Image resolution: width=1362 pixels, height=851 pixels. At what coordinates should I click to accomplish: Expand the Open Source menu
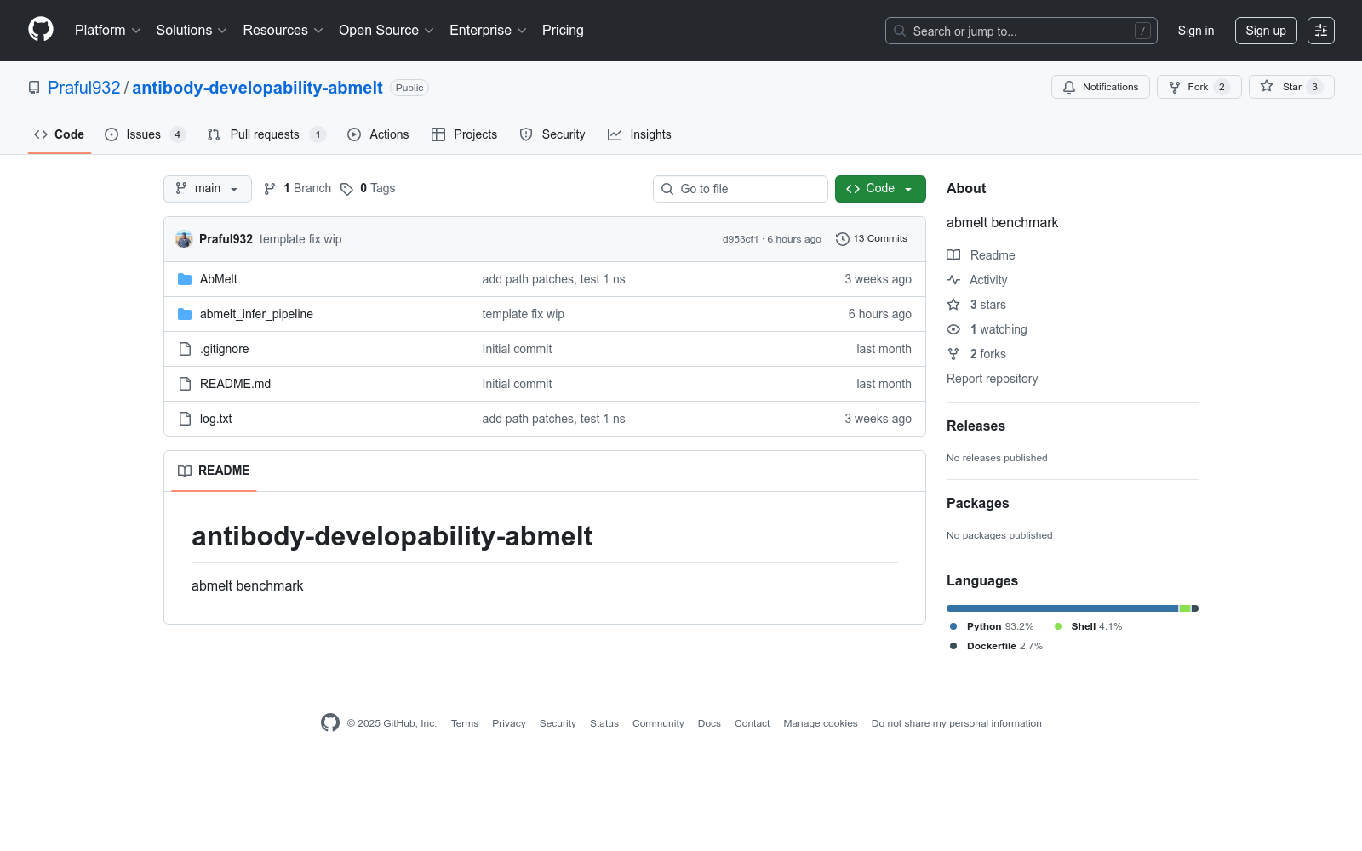pyautogui.click(x=386, y=31)
